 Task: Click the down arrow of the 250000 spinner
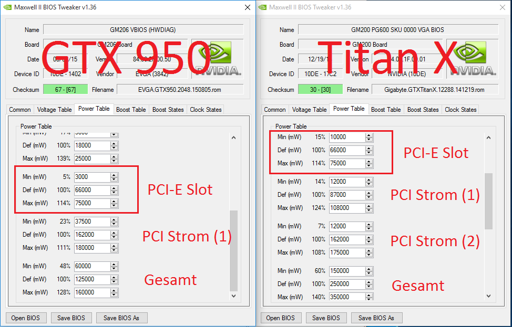click(369, 287)
